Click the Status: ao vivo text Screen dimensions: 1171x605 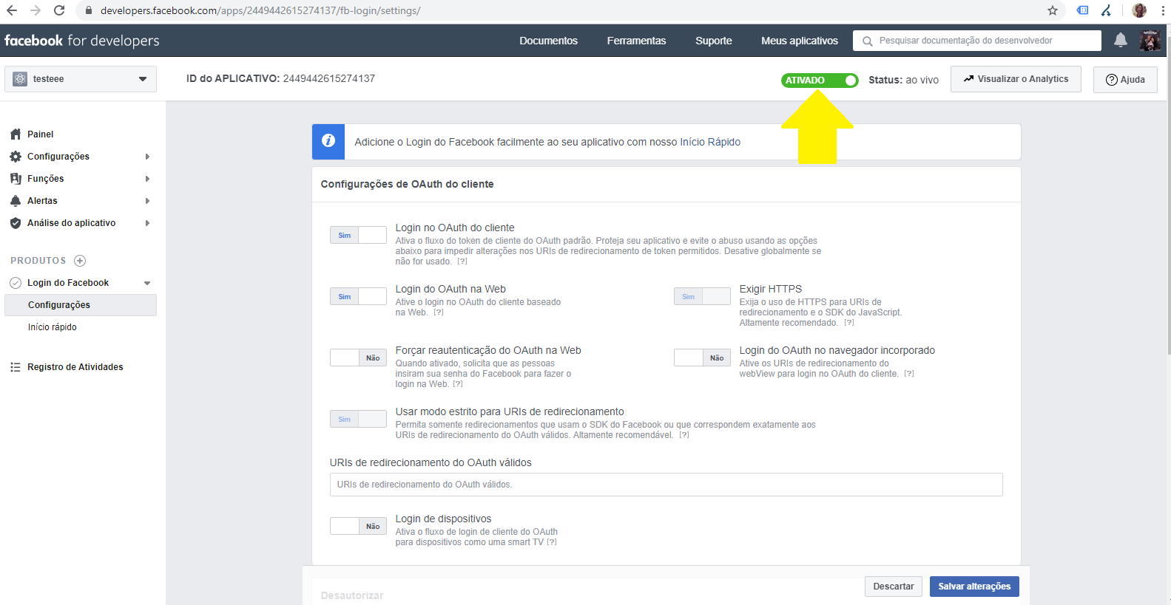(x=903, y=80)
